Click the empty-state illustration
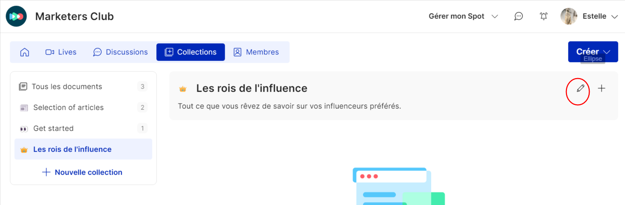Screen dimensions: 625x205 tap(398, 186)
